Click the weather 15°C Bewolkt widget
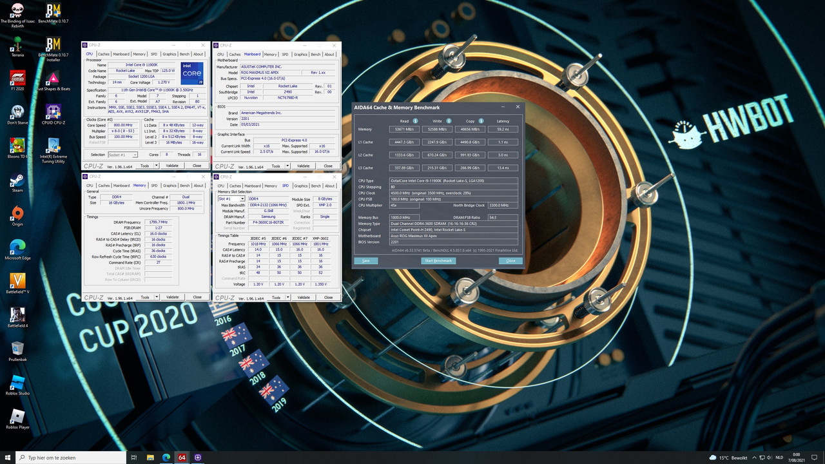 pyautogui.click(x=728, y=458)
